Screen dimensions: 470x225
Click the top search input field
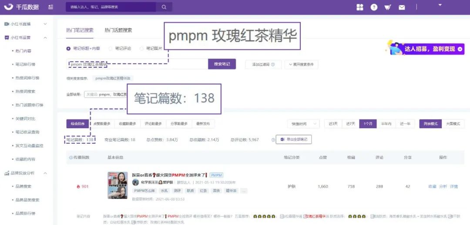tap(111, 7)
